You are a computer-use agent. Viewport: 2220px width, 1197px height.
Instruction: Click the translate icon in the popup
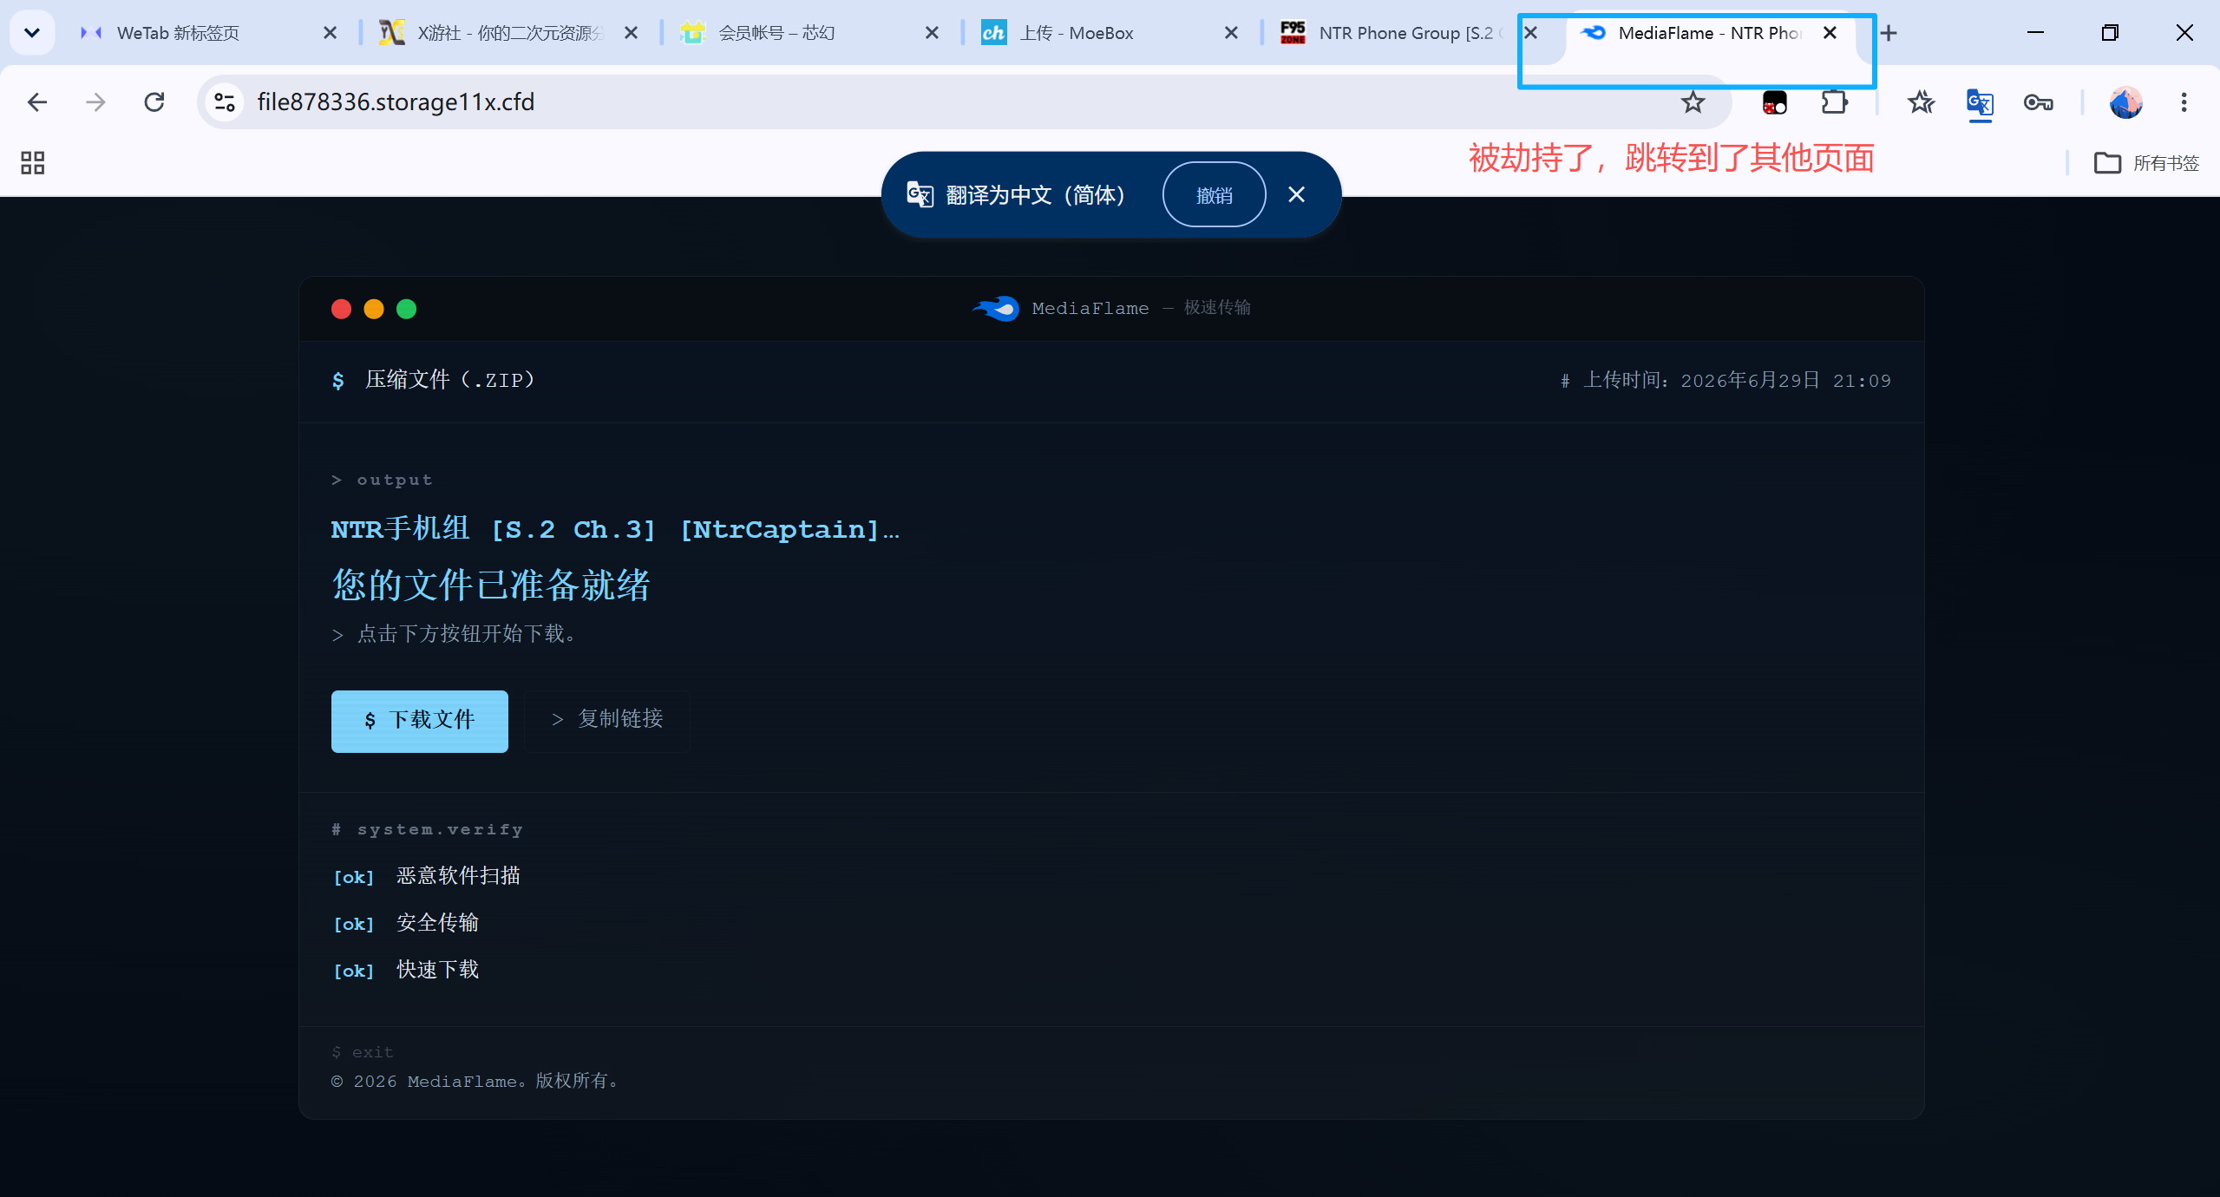[x=920, y=194]
